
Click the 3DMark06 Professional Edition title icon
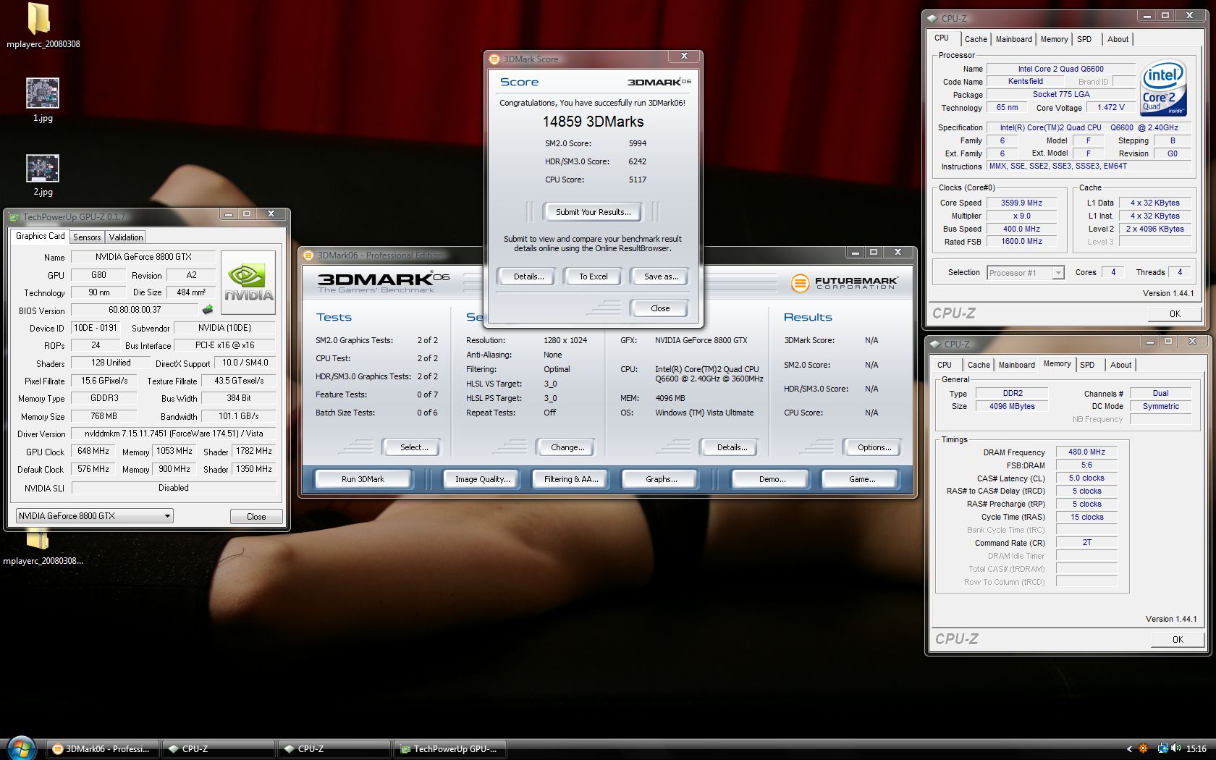coord(308,255)
